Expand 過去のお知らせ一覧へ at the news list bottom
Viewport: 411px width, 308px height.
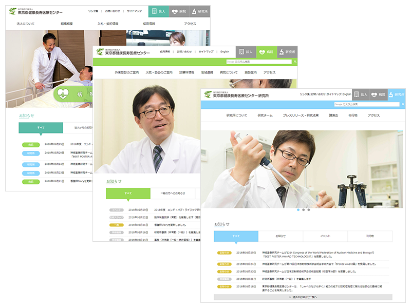[x=303, y=297]
